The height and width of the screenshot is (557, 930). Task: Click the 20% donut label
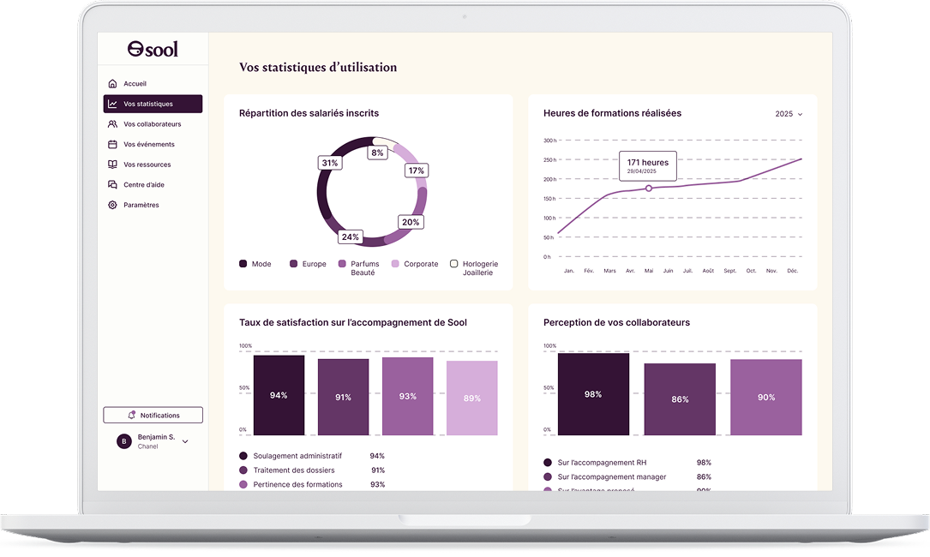[411, 223]
